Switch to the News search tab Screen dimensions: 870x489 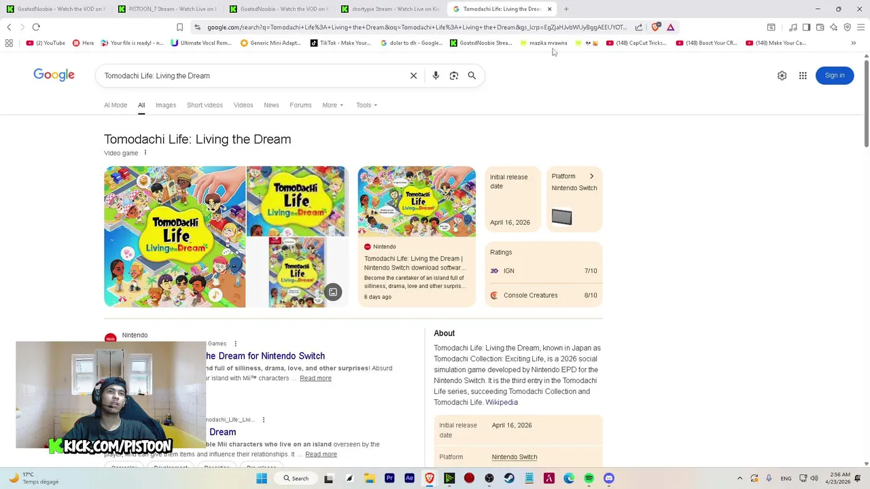(x=271, y=105)
